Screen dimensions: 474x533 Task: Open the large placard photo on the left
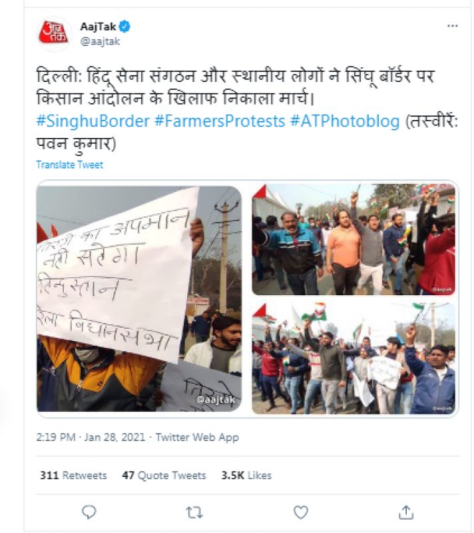[139, 298]
